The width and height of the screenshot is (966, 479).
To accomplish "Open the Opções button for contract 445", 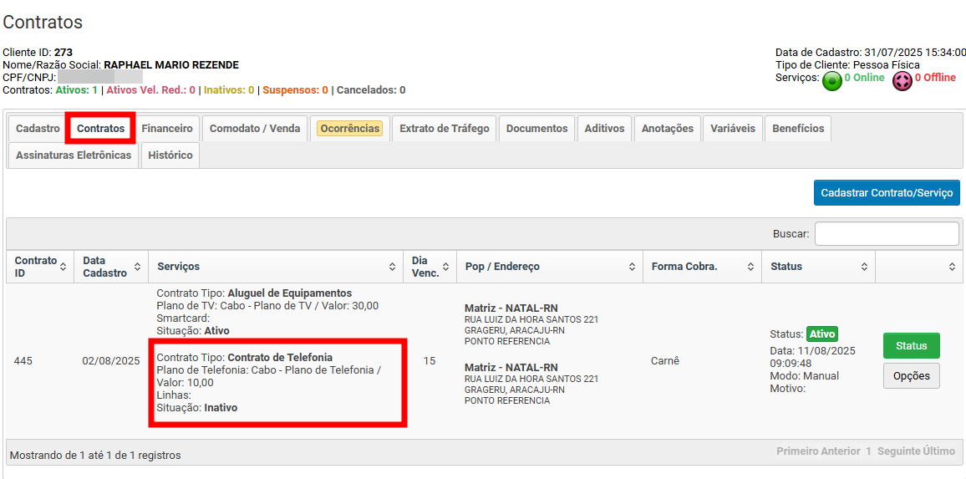I will (911, 376).
